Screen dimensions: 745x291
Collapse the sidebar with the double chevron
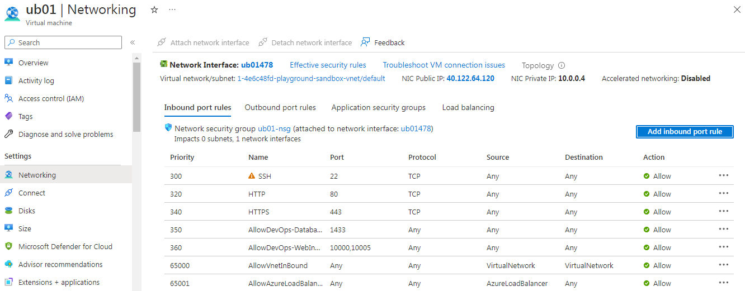(133, 42)
